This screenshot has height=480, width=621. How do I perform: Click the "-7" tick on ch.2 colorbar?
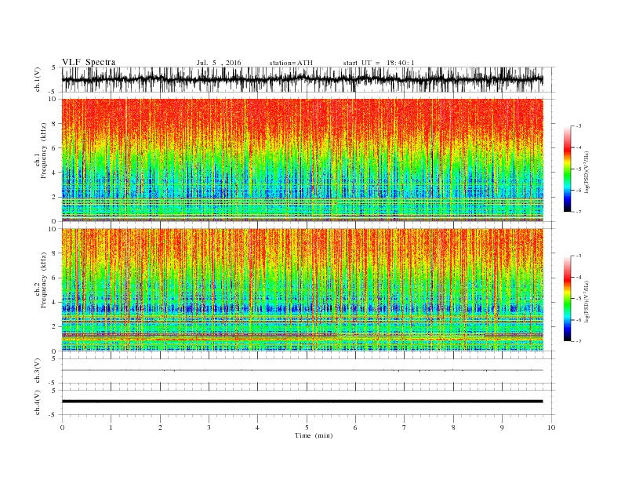point(579,341)
